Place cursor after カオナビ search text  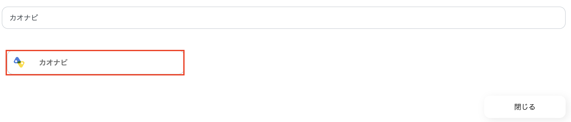(39, 18)
